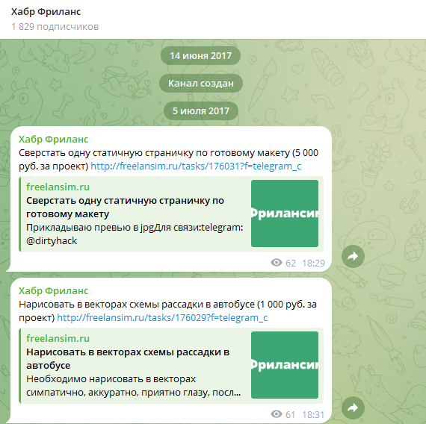The image size is (426, 424).
Task: Click the eye views icon showing 61
Action: [277, 414]
